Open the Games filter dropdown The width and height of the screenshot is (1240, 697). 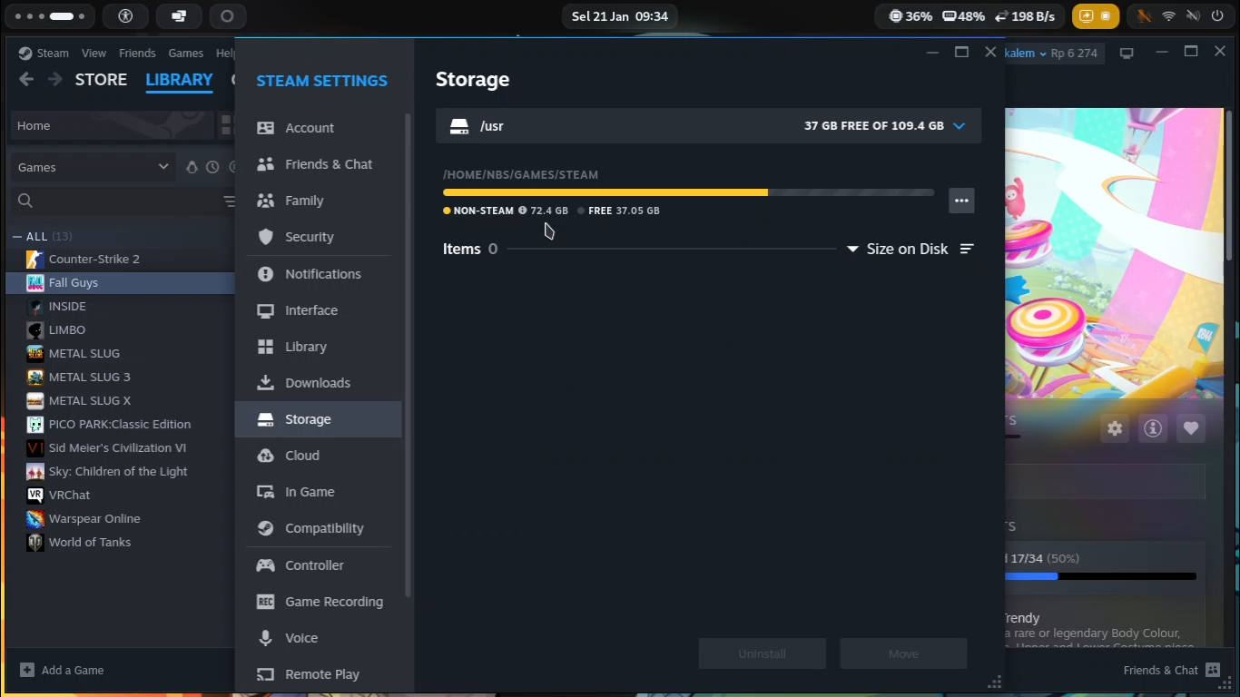[93, 167]
